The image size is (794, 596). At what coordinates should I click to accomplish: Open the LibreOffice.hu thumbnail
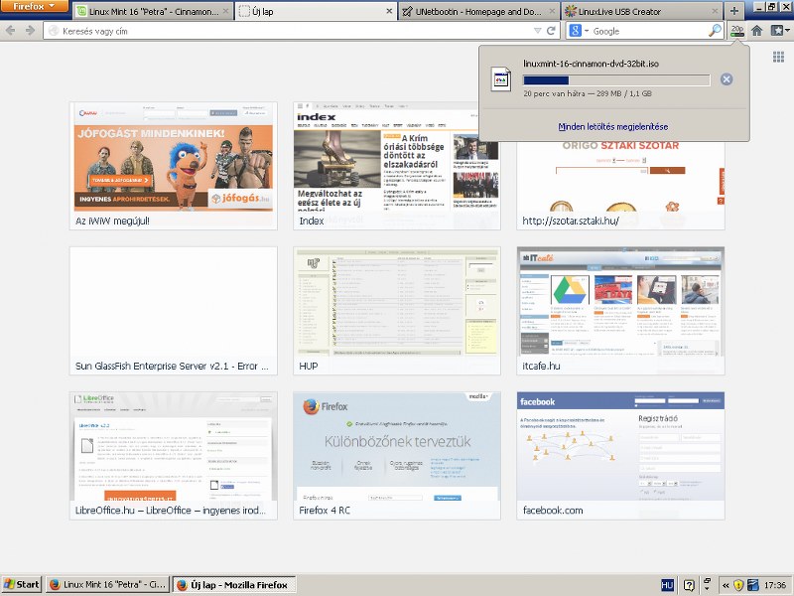point(173,456)
